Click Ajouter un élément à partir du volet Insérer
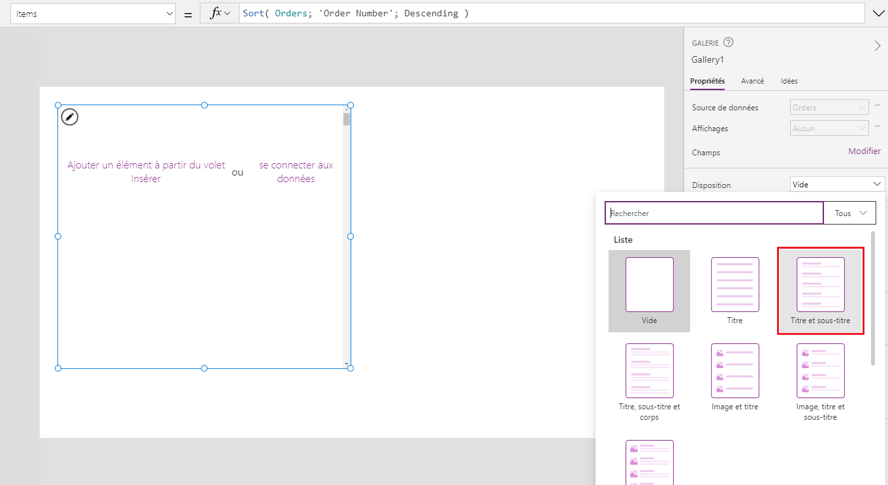The image size is (888, 485). click(146, 172)
